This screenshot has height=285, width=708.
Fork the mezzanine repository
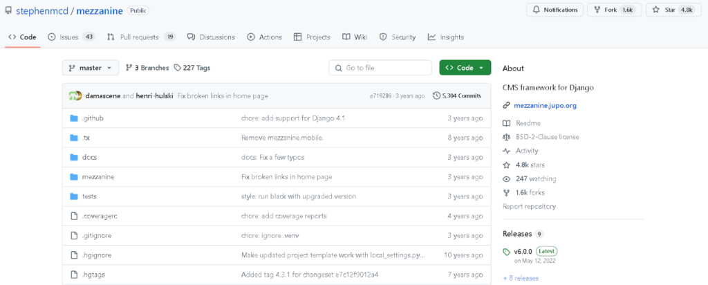(x=615, y=10)
